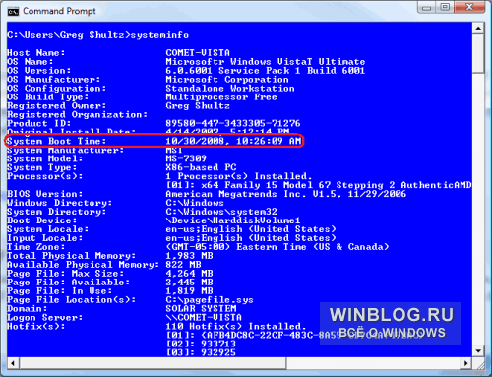Minimize the Command Prompt window
The image size is (492, 377).
(426, 7)
